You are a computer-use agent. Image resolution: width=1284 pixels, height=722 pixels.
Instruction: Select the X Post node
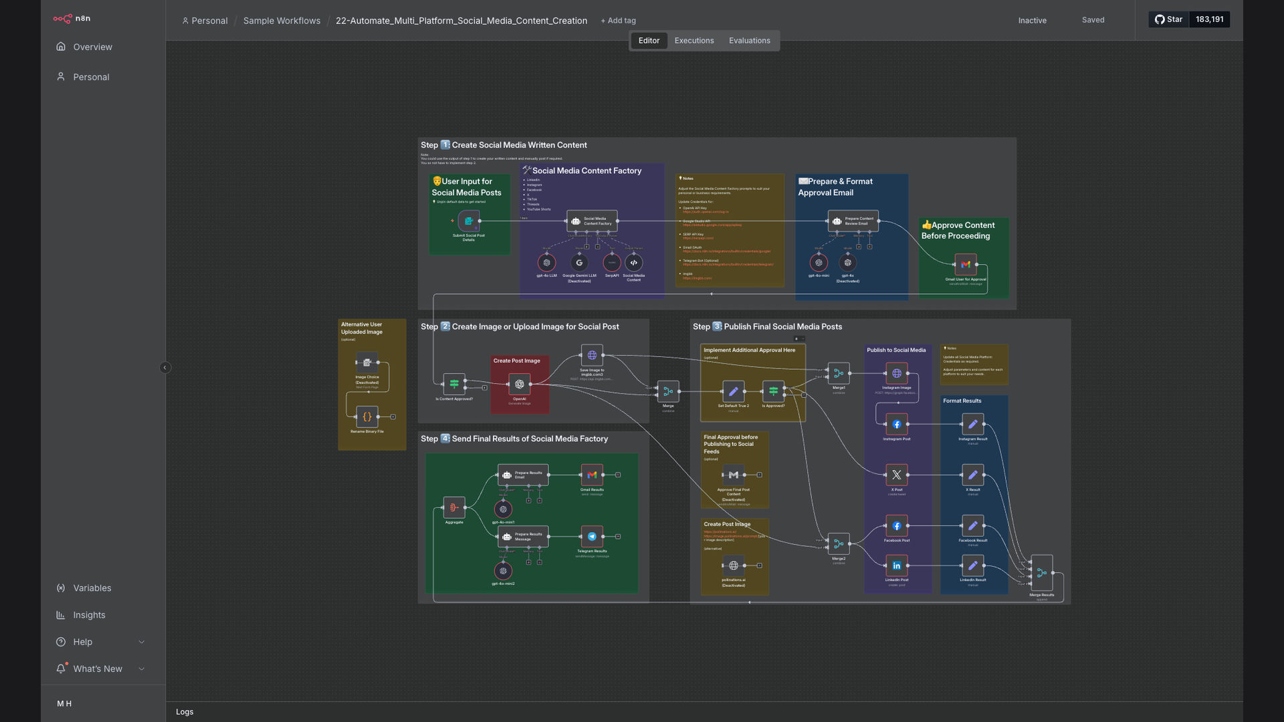(897, 475)
